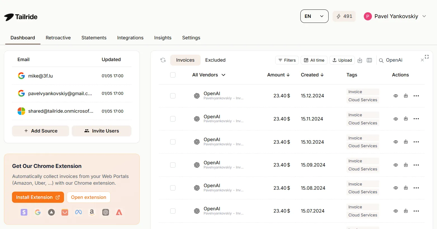This screenshot has height=229, width=437.
Task: View the 15.12.2024 invoice with eye icon
Action: click(x=396, y=96)
